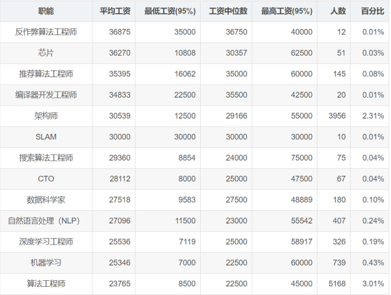The height and width of the screenshot is (295, 391).
Task: Click average salary value 36270
Action: click(120, 53)
